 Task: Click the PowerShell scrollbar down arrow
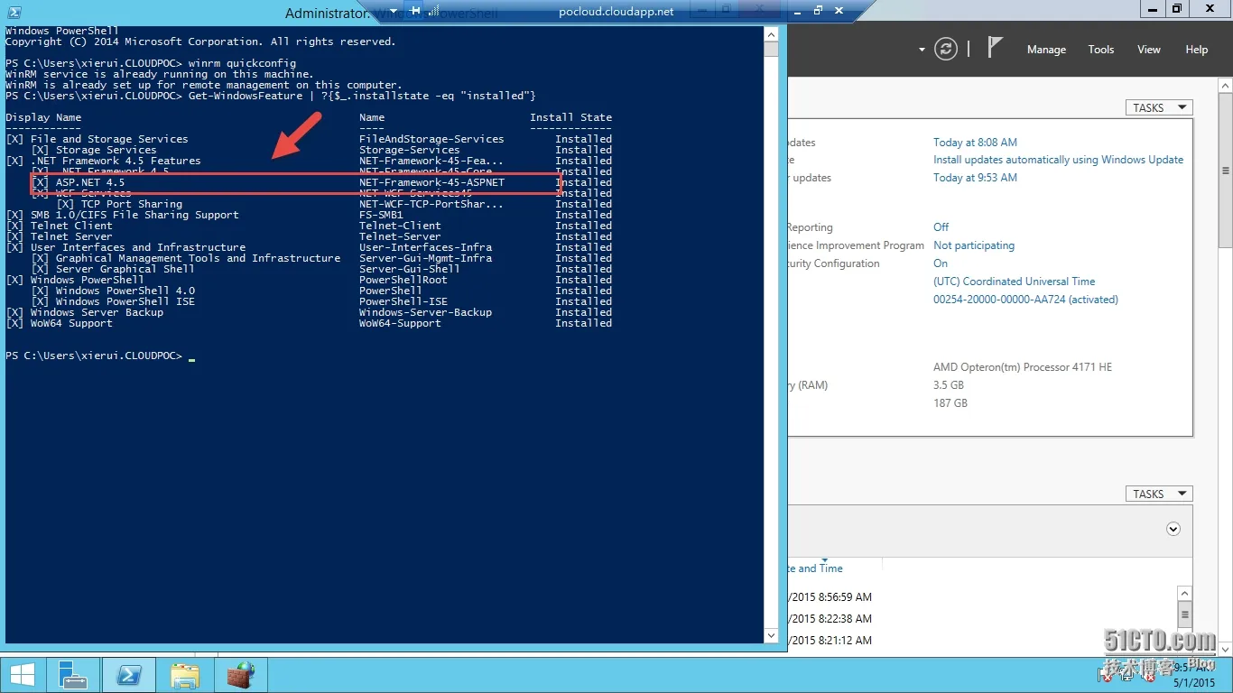[771, 635]
